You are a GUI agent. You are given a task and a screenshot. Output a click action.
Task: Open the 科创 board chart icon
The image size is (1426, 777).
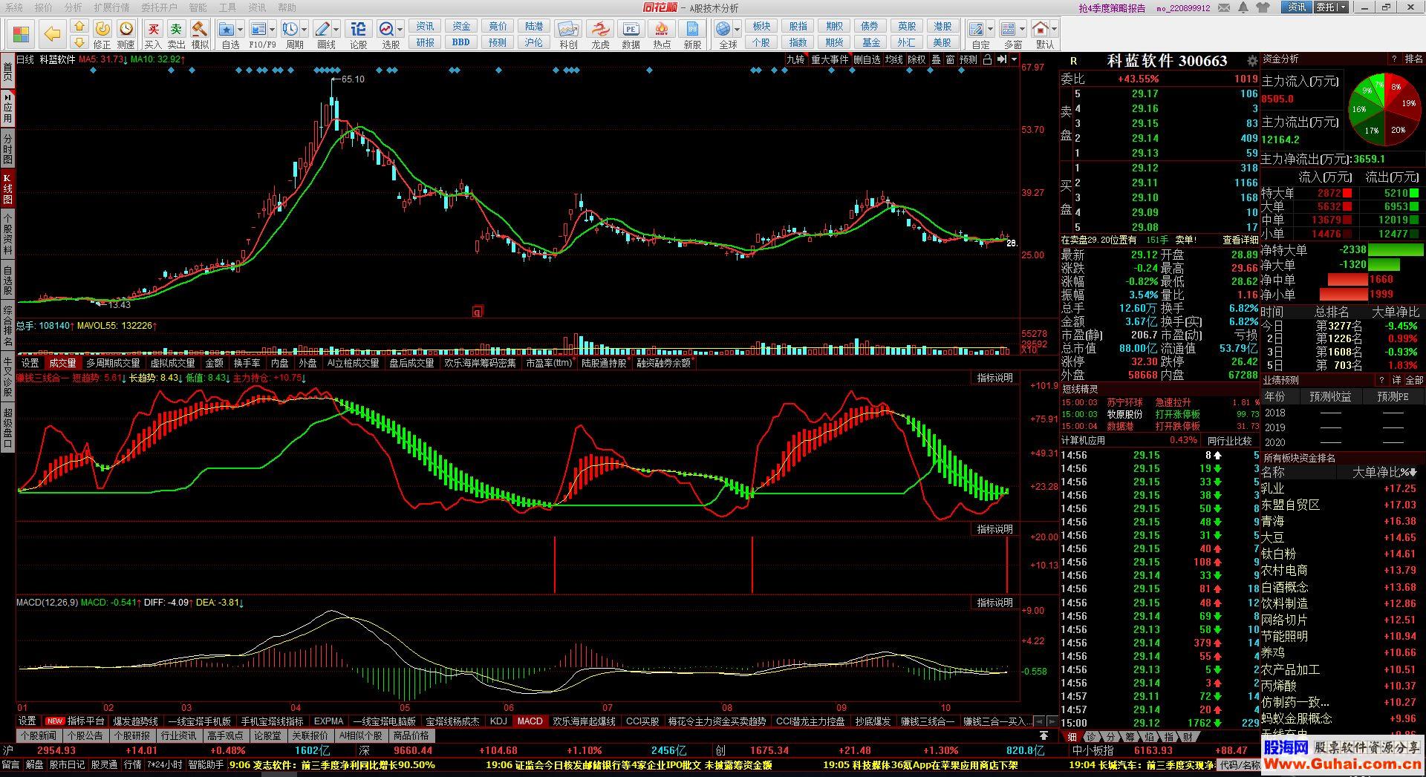click(x=568, y=29)
